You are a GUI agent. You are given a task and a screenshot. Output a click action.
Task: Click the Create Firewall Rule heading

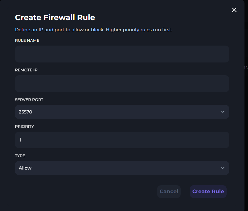pyautogui.click(x=55, y=18)
